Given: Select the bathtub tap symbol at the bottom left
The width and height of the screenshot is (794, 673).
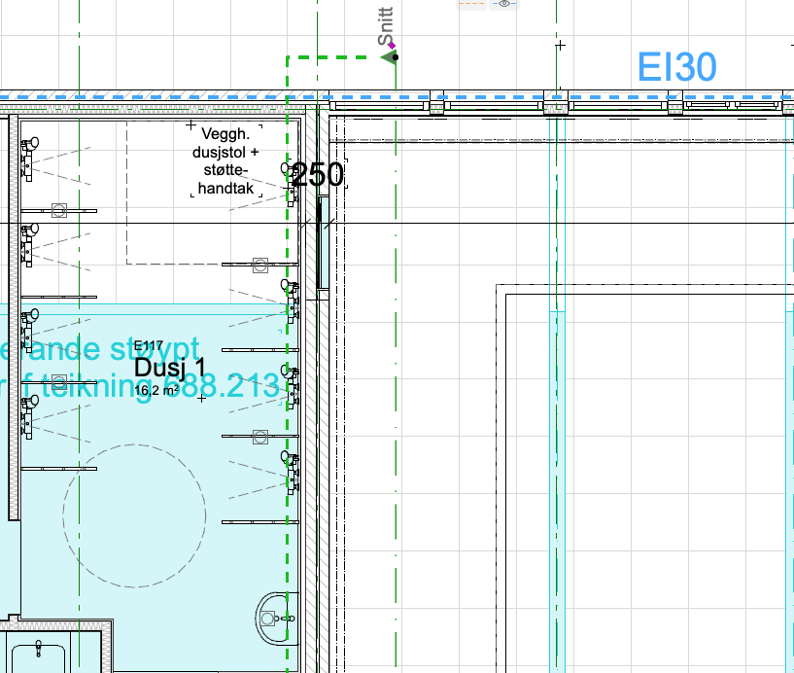Looking at the screenshot, I should 39,647.
